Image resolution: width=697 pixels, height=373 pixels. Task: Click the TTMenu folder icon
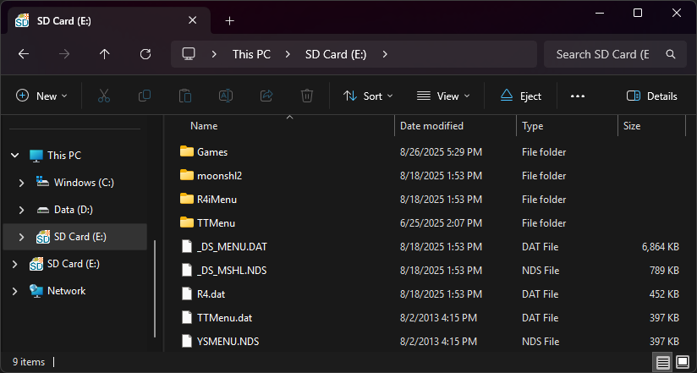187,222
